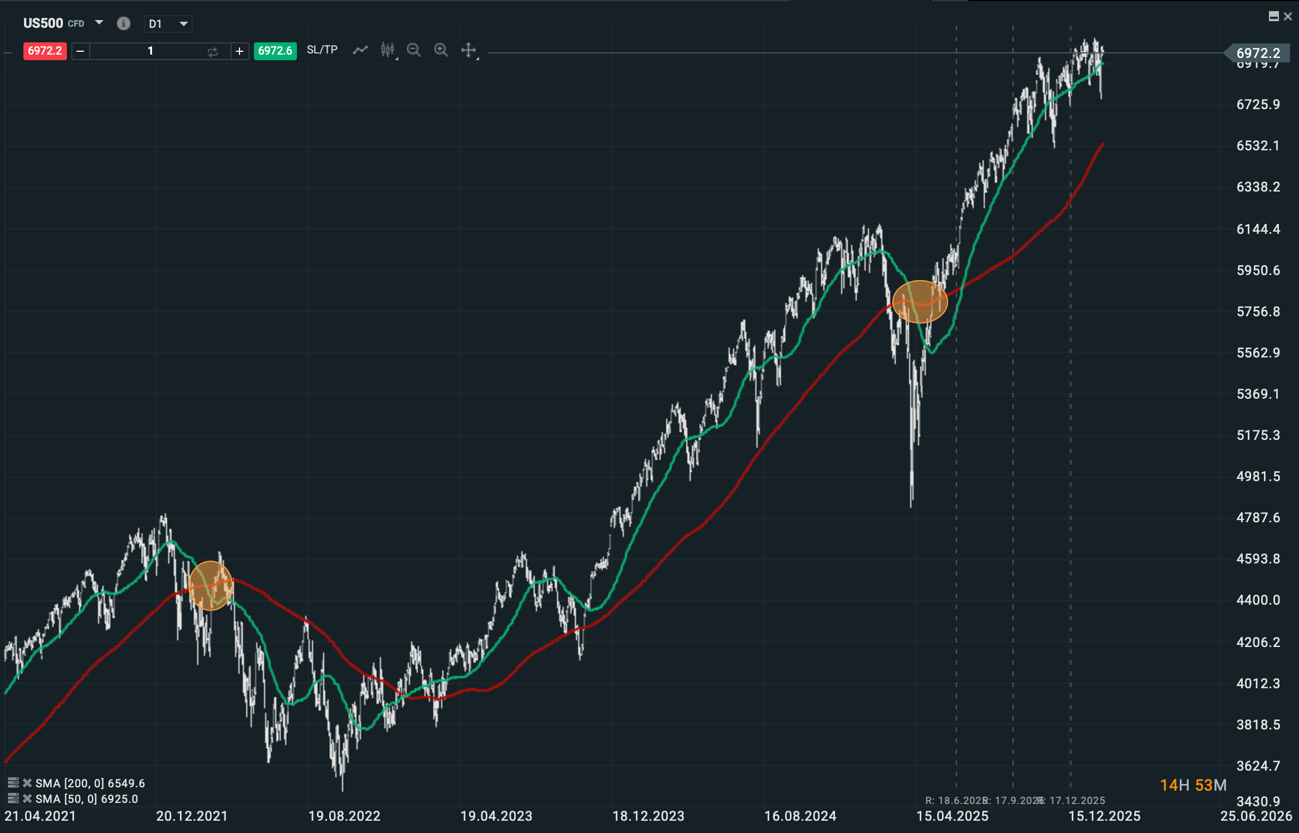The height and width of the screenshot is (833, 1299).
Task: Decrease trade volume with minus button
Action: coord(80,51)
